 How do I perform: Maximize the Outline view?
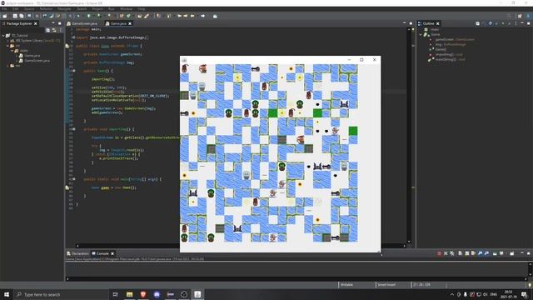(529, 23)
